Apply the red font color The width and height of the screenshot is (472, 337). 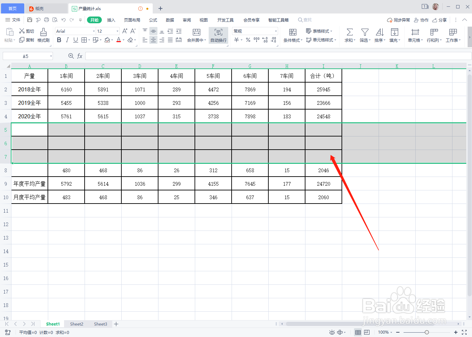click(x=119, y=40)
